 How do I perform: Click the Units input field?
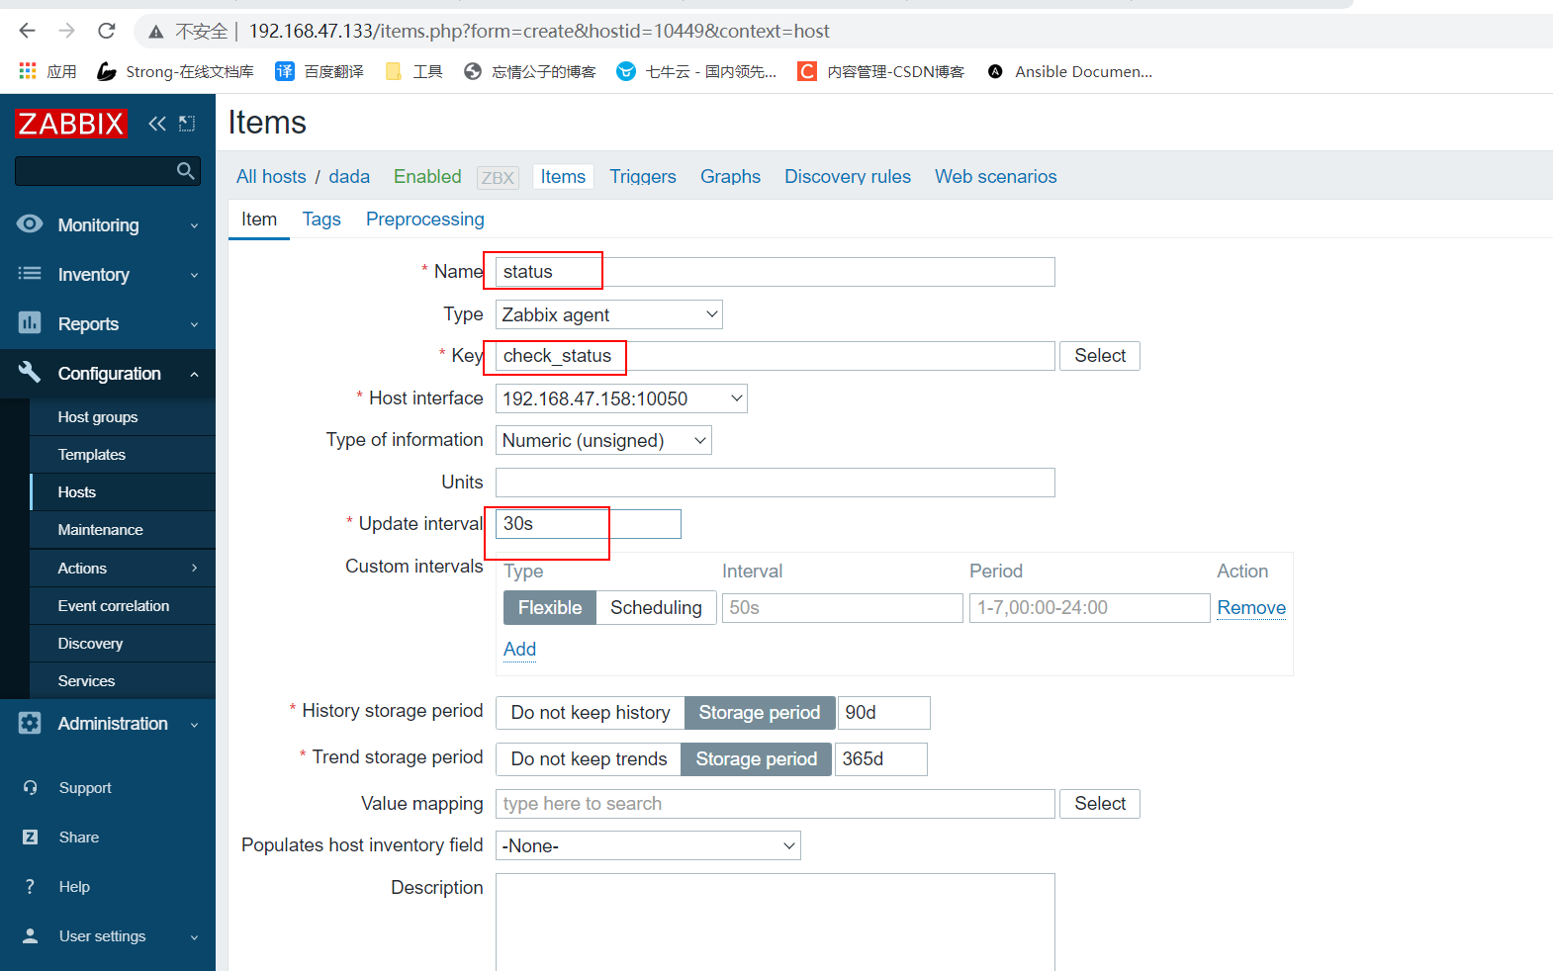[775, 483]
